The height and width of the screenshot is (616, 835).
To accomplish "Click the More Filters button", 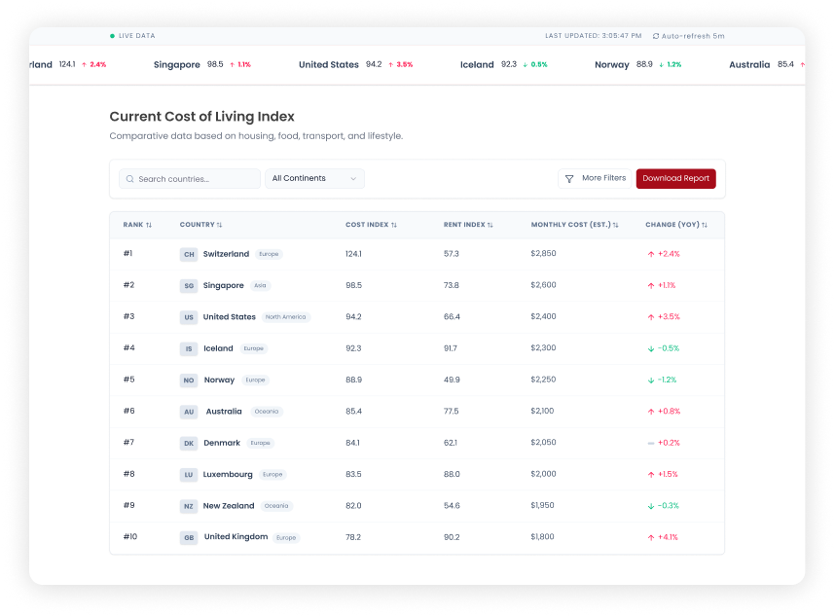I will 594,179.
